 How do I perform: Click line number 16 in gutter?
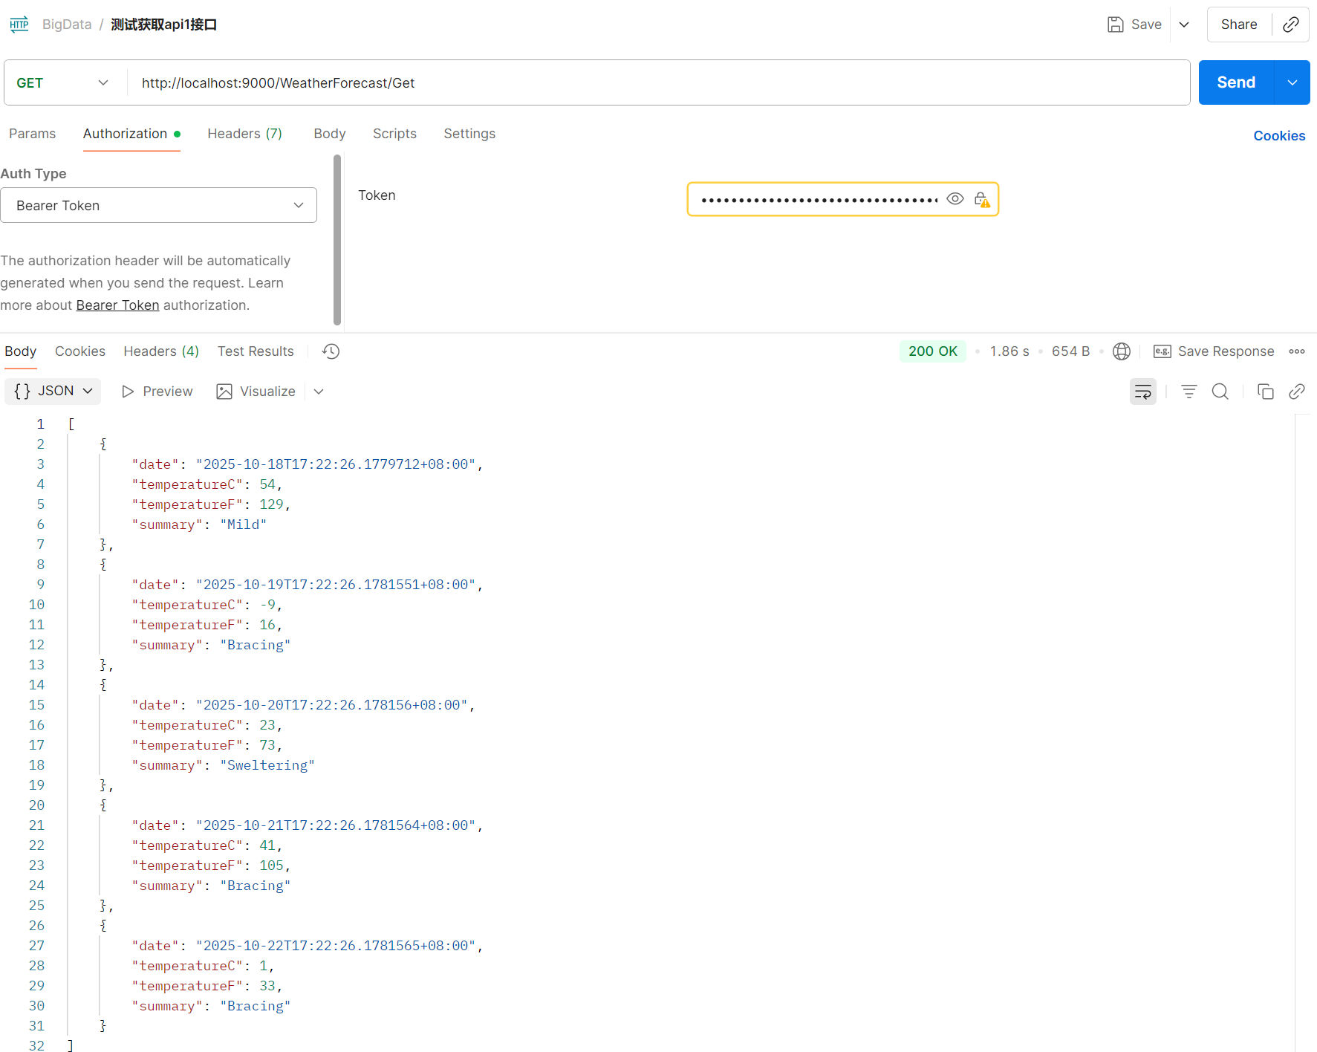point(36,725)
